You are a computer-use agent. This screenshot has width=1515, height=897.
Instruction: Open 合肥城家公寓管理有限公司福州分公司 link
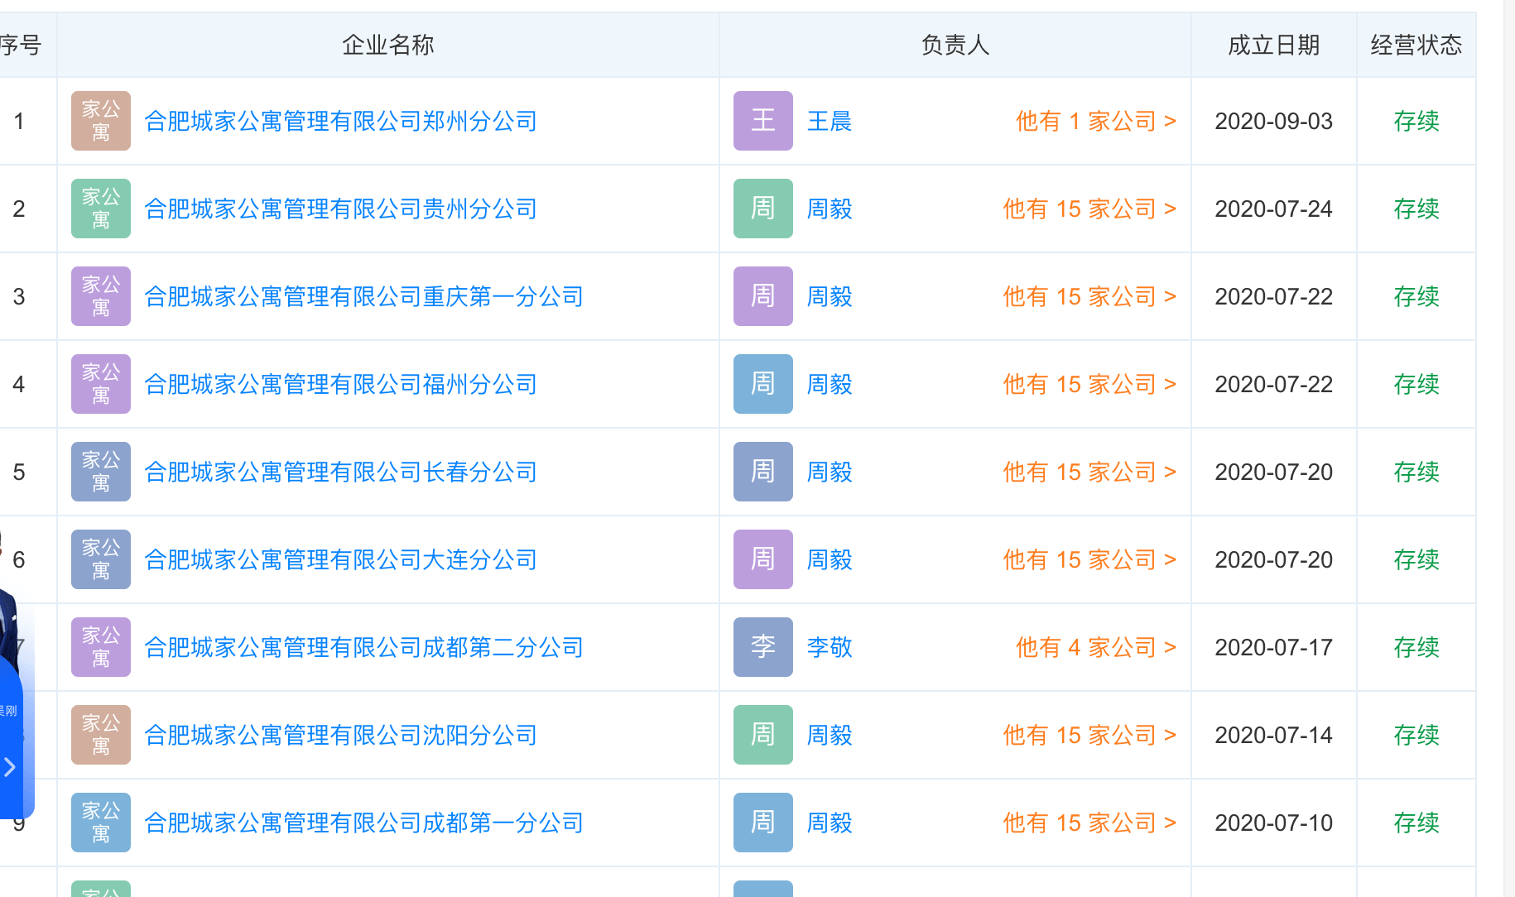click(x=340, y=385)
